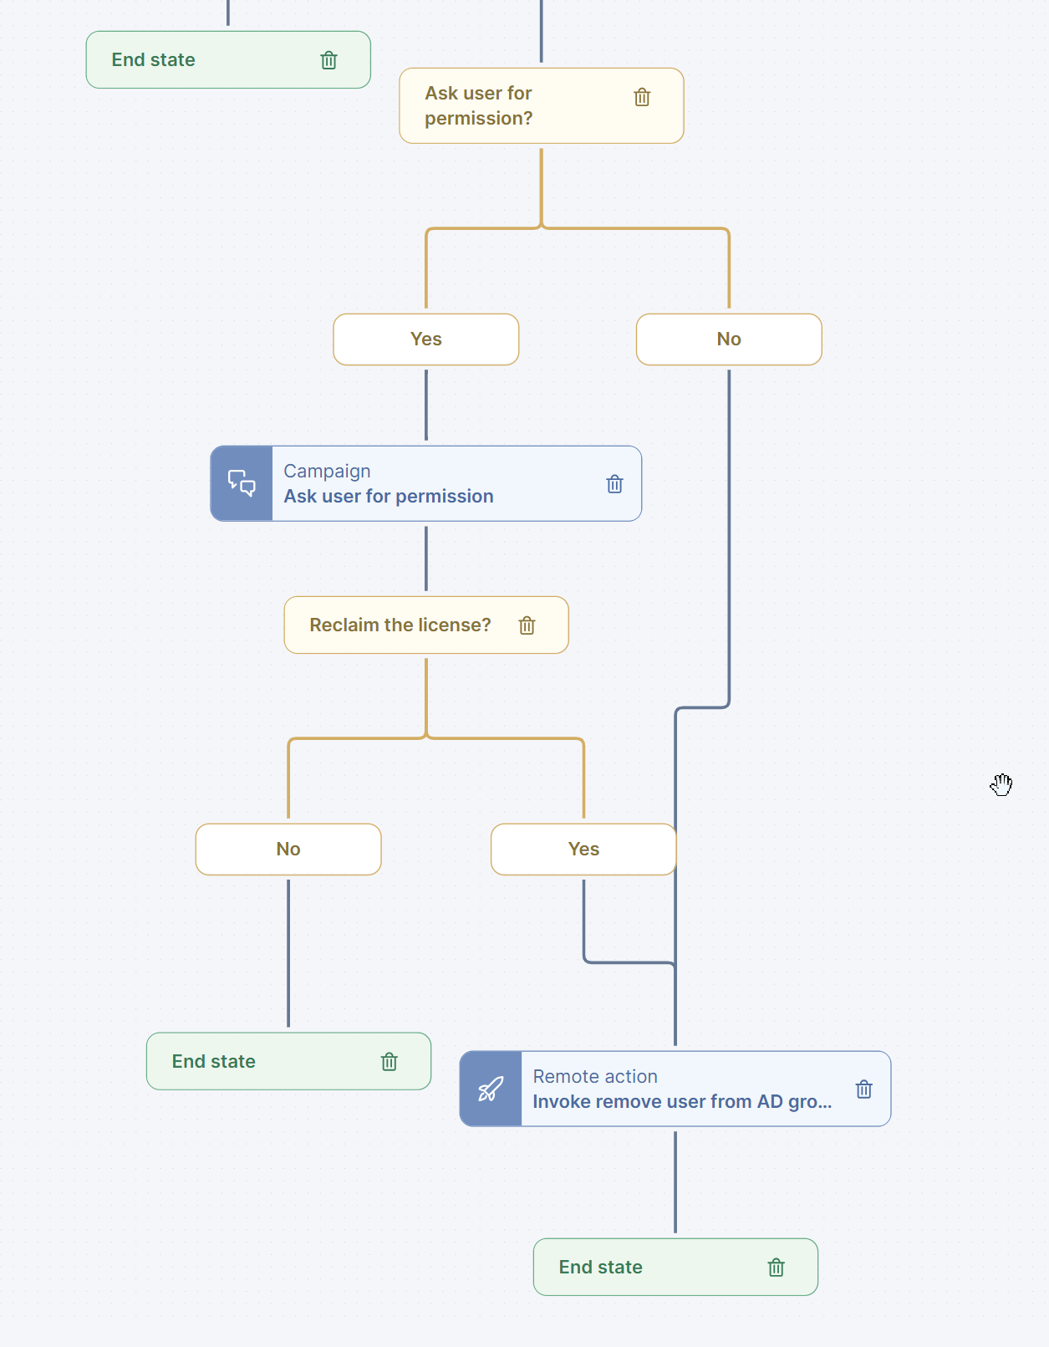Delete the 'Reclaim the license?' condition
1049x1347 pixels.
click(527, 625)
